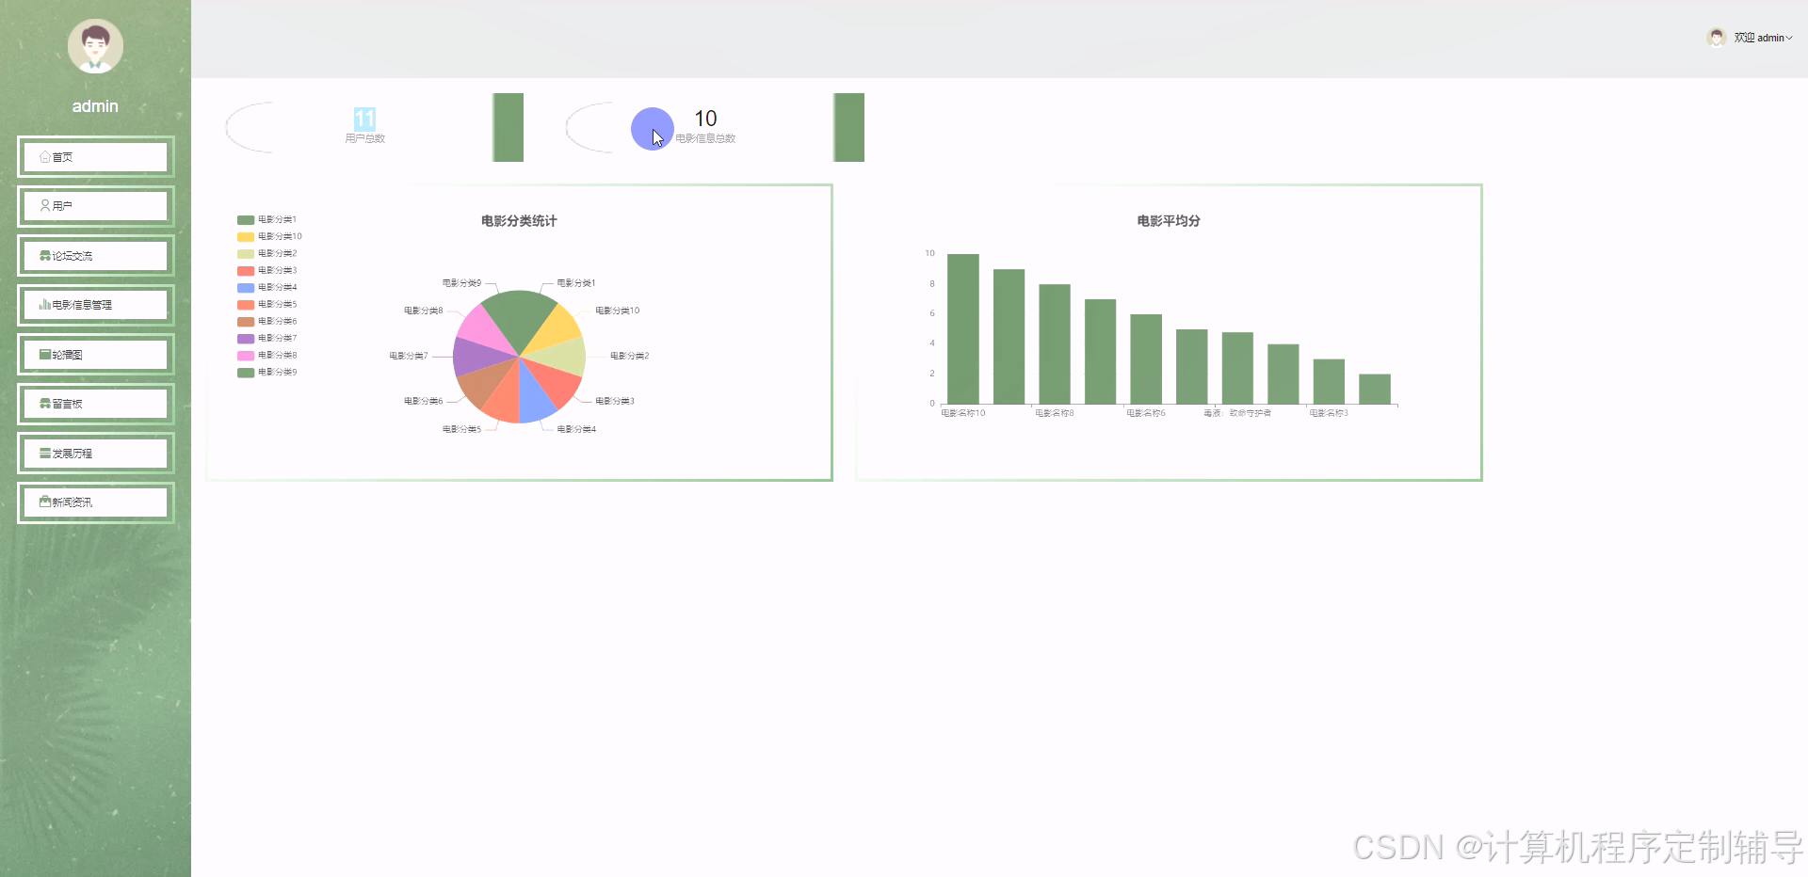Expand the 欢迎 admin dropdown arrow
Image resolution: width=1808 pixels, height=877 pixels.
tap(1789, 39)
